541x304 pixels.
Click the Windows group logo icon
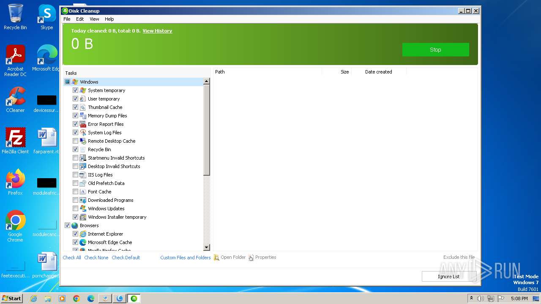pos(75,82)
